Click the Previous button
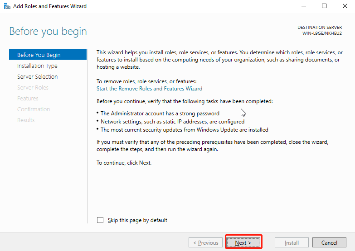The height and width of the screenshot is (251, 355). click(206, 243)
